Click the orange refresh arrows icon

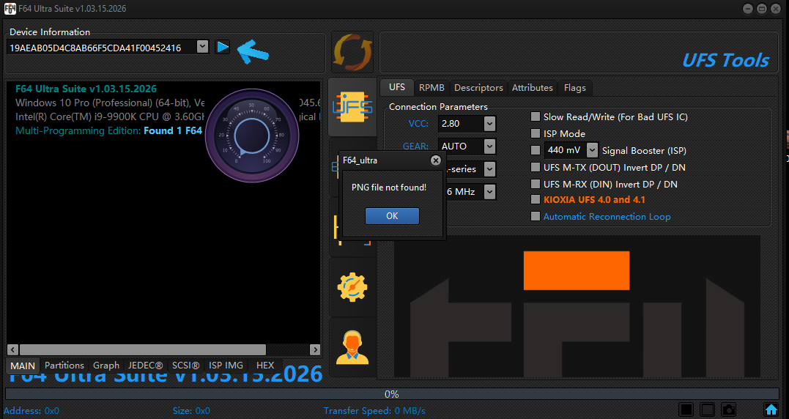point(352,53)
